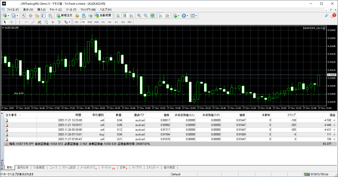Select the H1 timeframe button
Screen dimensions: 338x177
[x=103, y=22]
